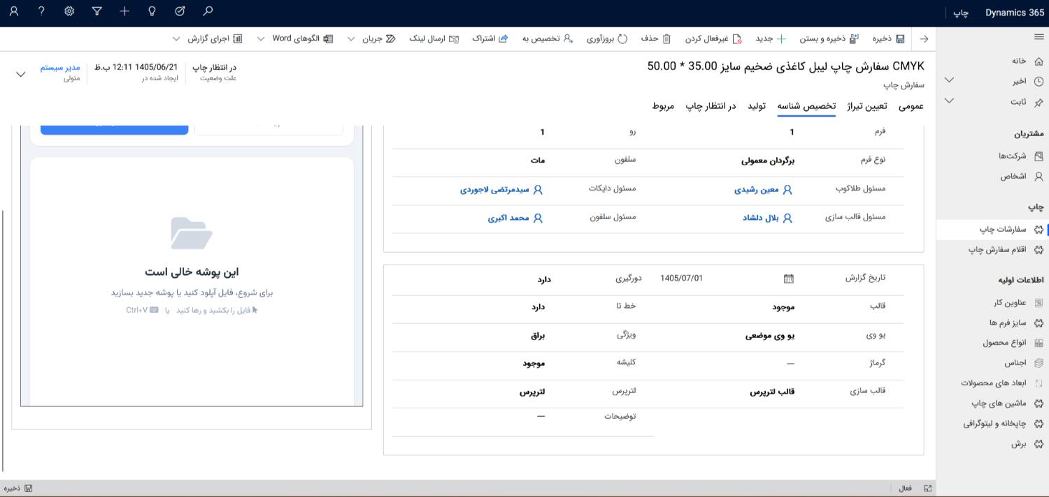Click the back arrow in command bar
The image size is (1049, 497).
click(x=924, y=38)
